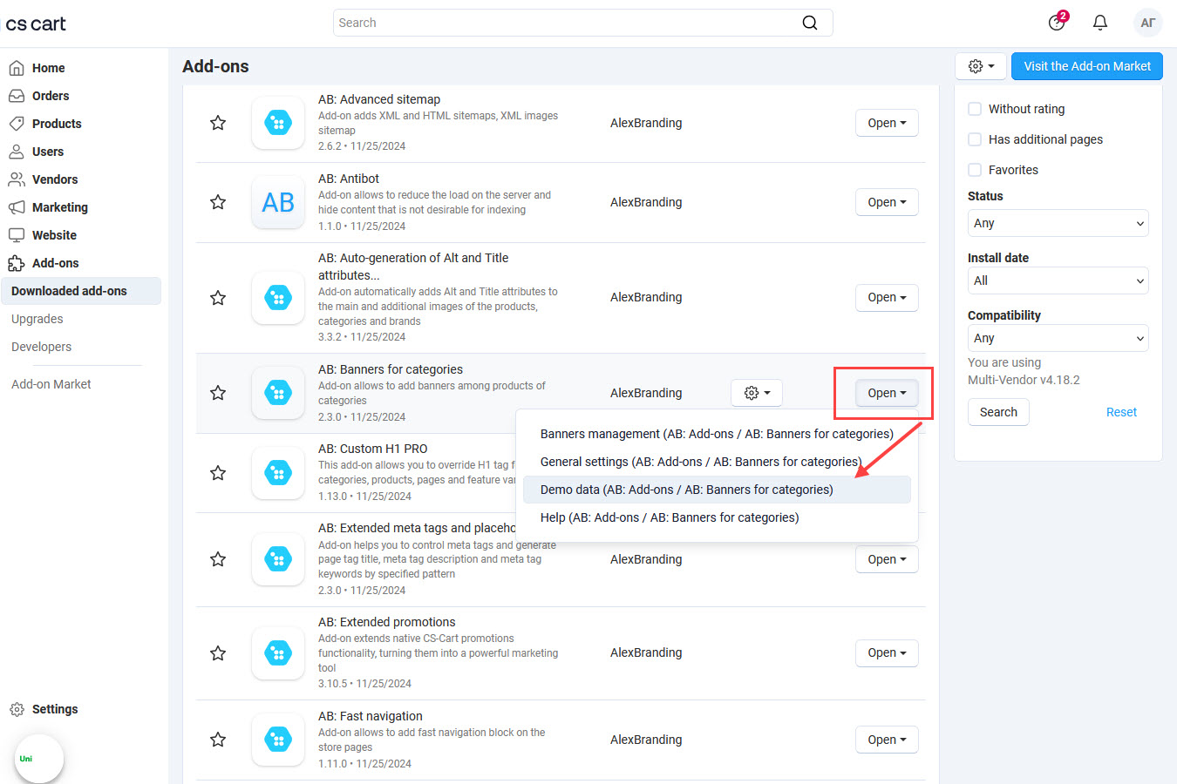Choose Banners management from the dropdown
Screen dimensions: 1177x784
click(x=716, y=434)
